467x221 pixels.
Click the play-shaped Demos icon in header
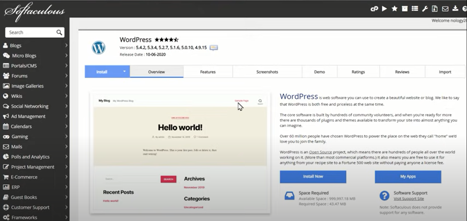point(385,9)
